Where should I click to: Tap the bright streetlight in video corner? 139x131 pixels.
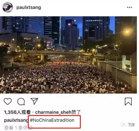[x=127, y=32]
